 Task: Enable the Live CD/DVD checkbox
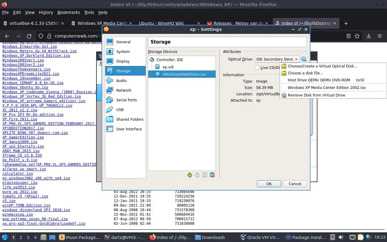(257, 67)
